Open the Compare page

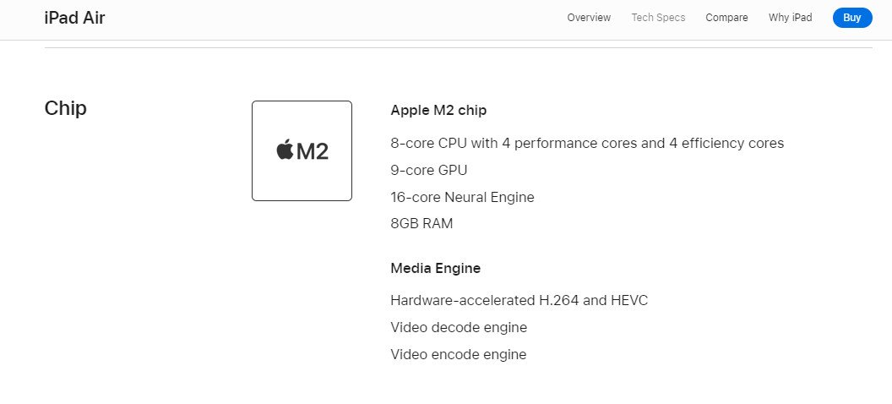(x=726, y=18)
